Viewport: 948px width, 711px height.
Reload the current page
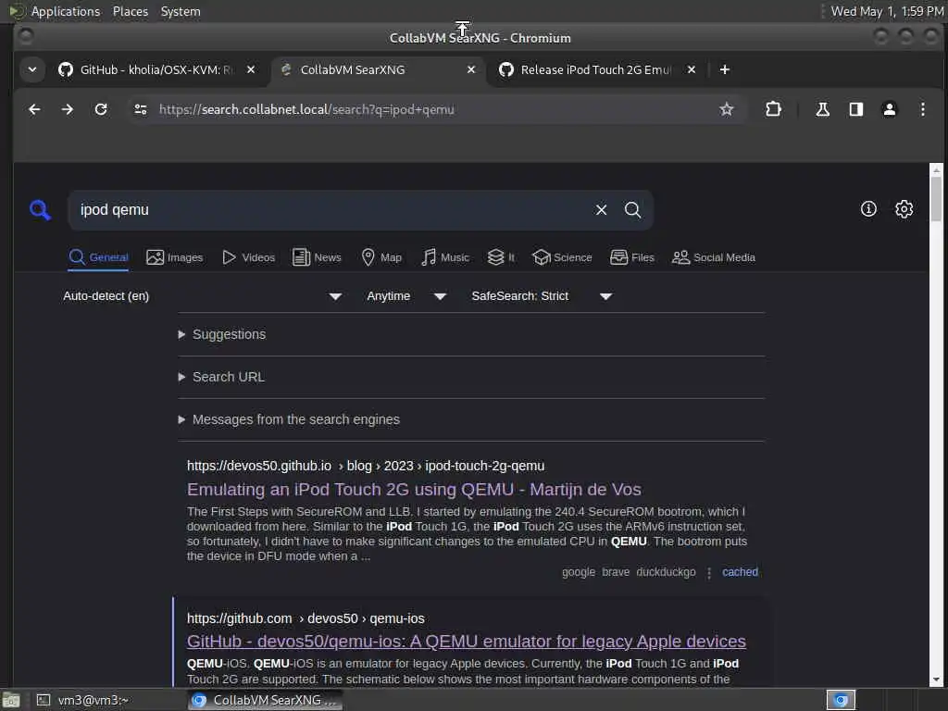click(x=101, y=109)
